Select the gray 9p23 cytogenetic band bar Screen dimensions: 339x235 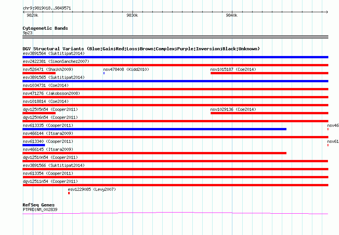(x=175, y=37)
